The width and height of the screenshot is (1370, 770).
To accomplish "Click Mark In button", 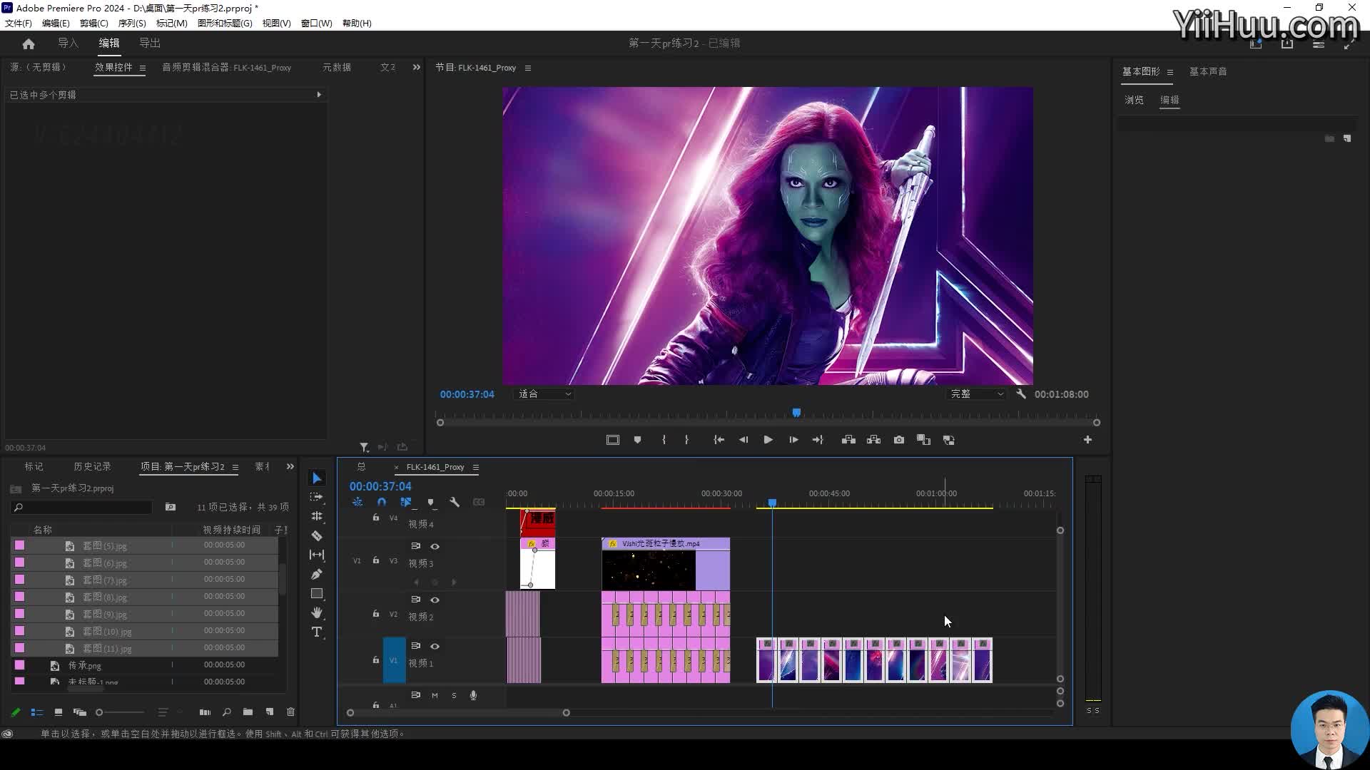I will 664,440.
